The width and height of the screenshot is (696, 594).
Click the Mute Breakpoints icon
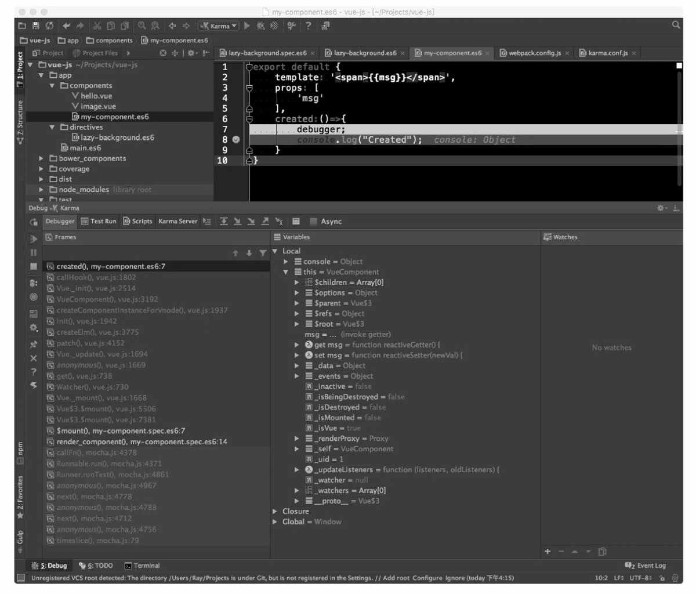coord(34,297)
